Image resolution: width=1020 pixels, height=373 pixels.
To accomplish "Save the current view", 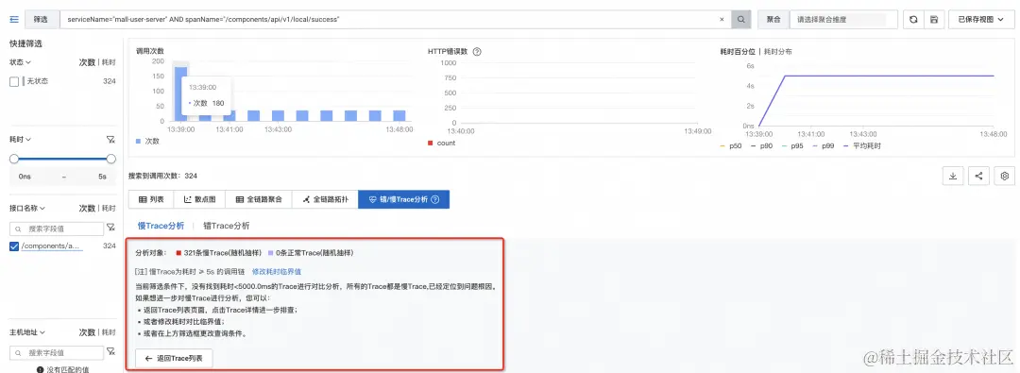I will click(934, 20).
